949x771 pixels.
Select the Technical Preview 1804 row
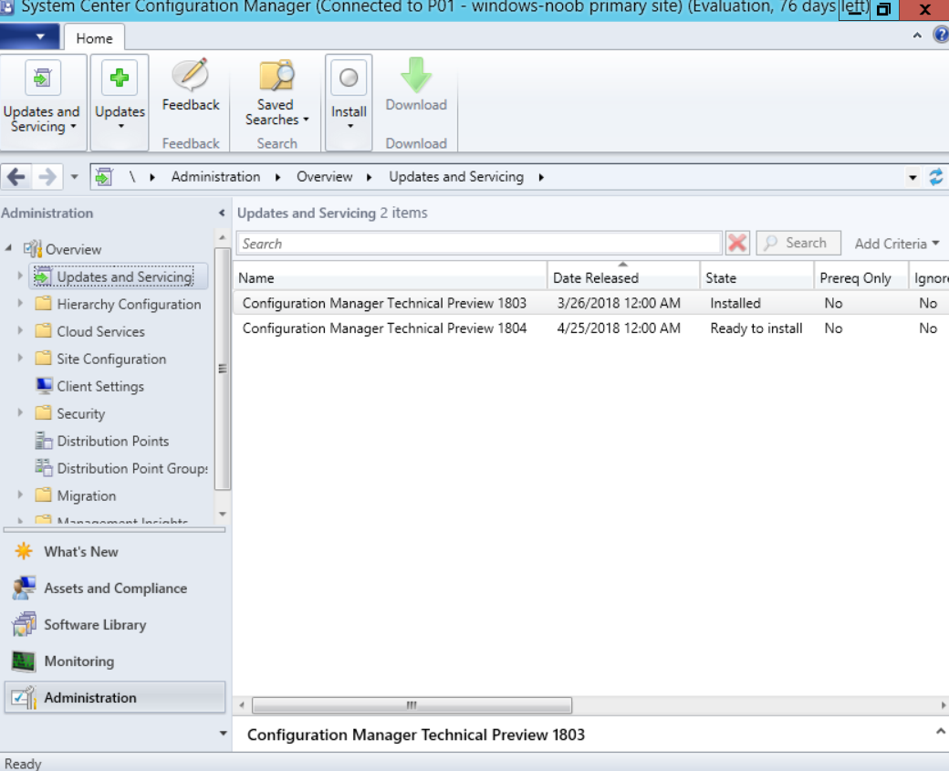(590, 328)
